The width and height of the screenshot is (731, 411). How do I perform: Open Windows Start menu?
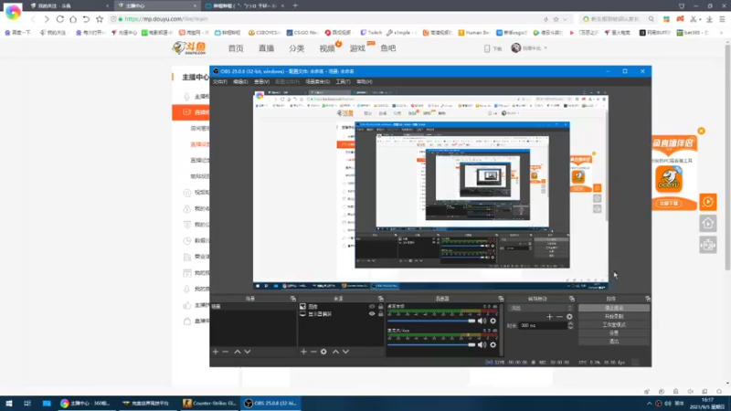(x=8, y=403)
